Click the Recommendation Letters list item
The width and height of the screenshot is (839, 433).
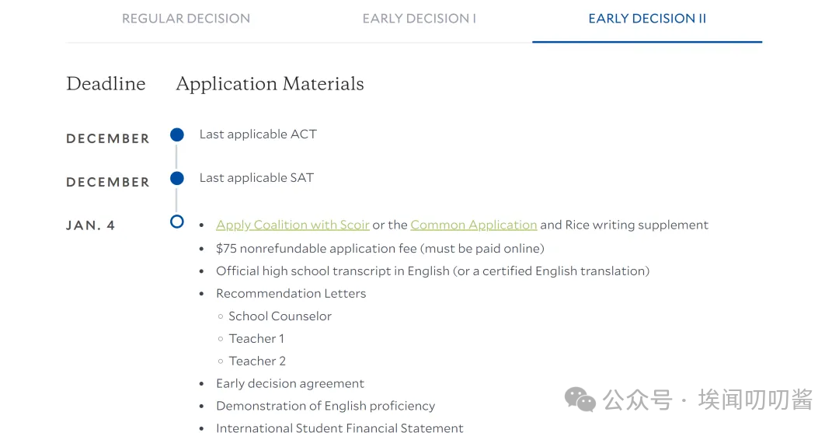point(291,294)
